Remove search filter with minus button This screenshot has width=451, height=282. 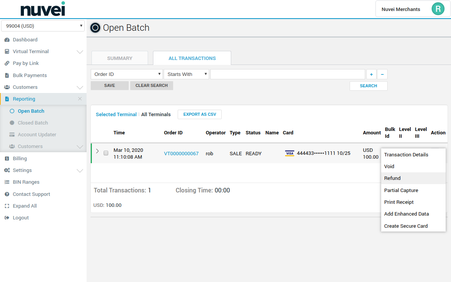click(x=382, y=74)
